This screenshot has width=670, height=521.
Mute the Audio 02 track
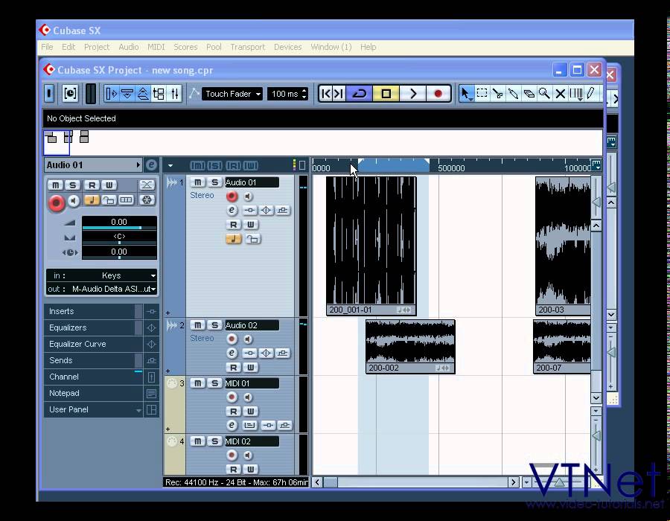[197, 325]
